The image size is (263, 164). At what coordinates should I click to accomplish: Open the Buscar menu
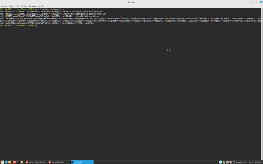click(24, 6)
